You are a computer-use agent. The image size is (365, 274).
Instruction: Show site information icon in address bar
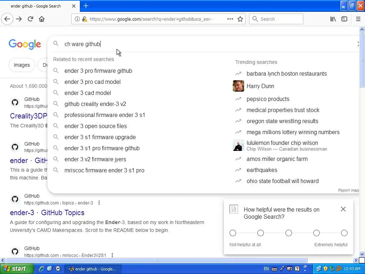click(77, 19)
